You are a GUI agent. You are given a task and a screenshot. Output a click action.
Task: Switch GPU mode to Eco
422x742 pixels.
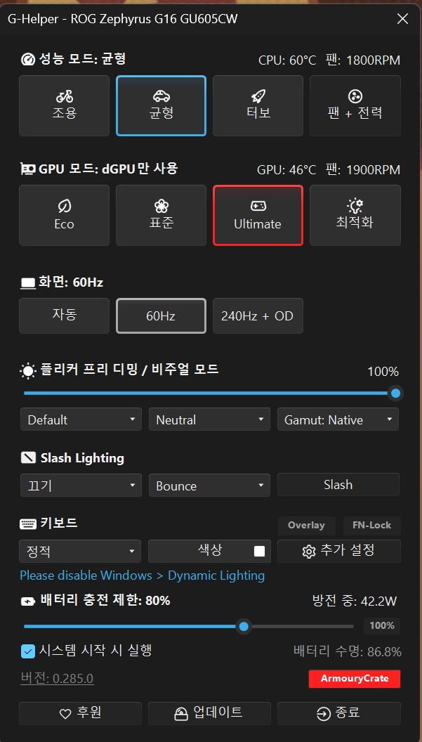click(65, 215)
